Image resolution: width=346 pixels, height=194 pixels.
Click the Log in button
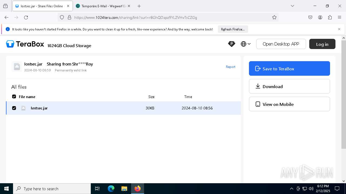point(322,44)
